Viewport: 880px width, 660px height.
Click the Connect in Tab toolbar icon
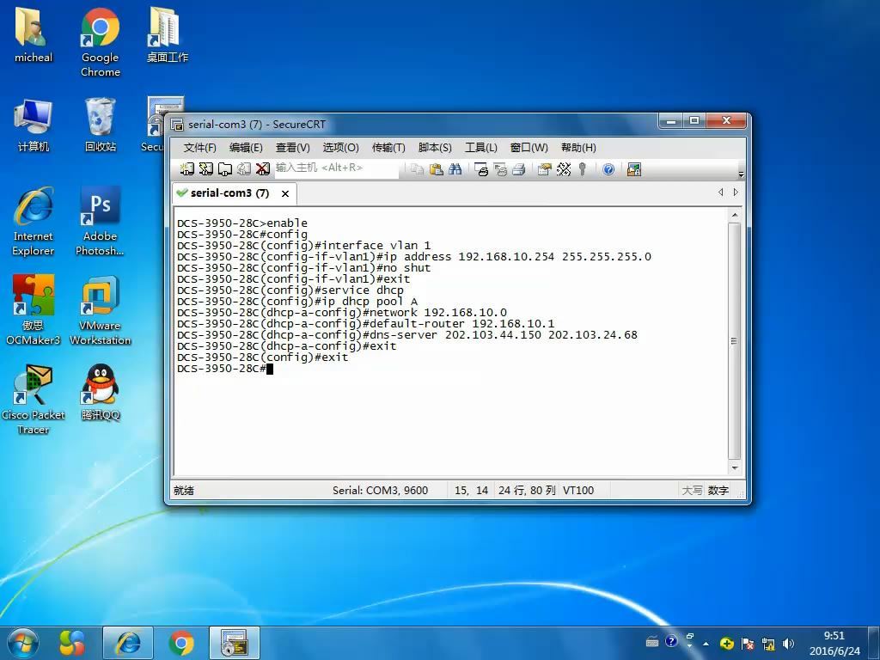225,169
